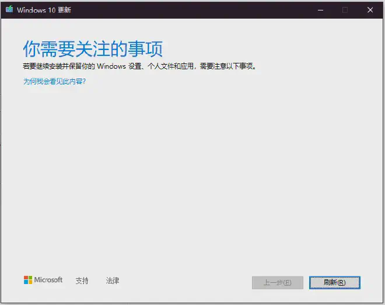385x305 pixels.
Task: Open the 支持 support link
Action: point(82,281)
